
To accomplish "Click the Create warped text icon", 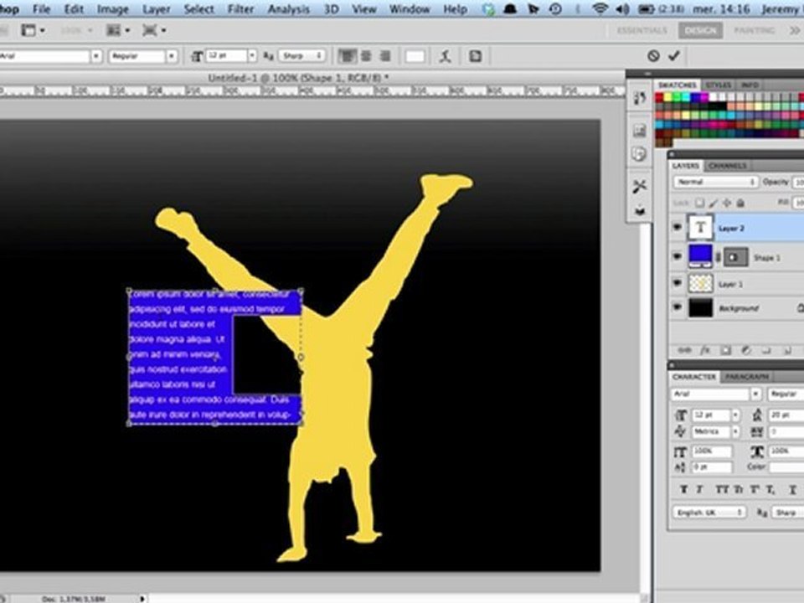I will click(x=445, y=56).
